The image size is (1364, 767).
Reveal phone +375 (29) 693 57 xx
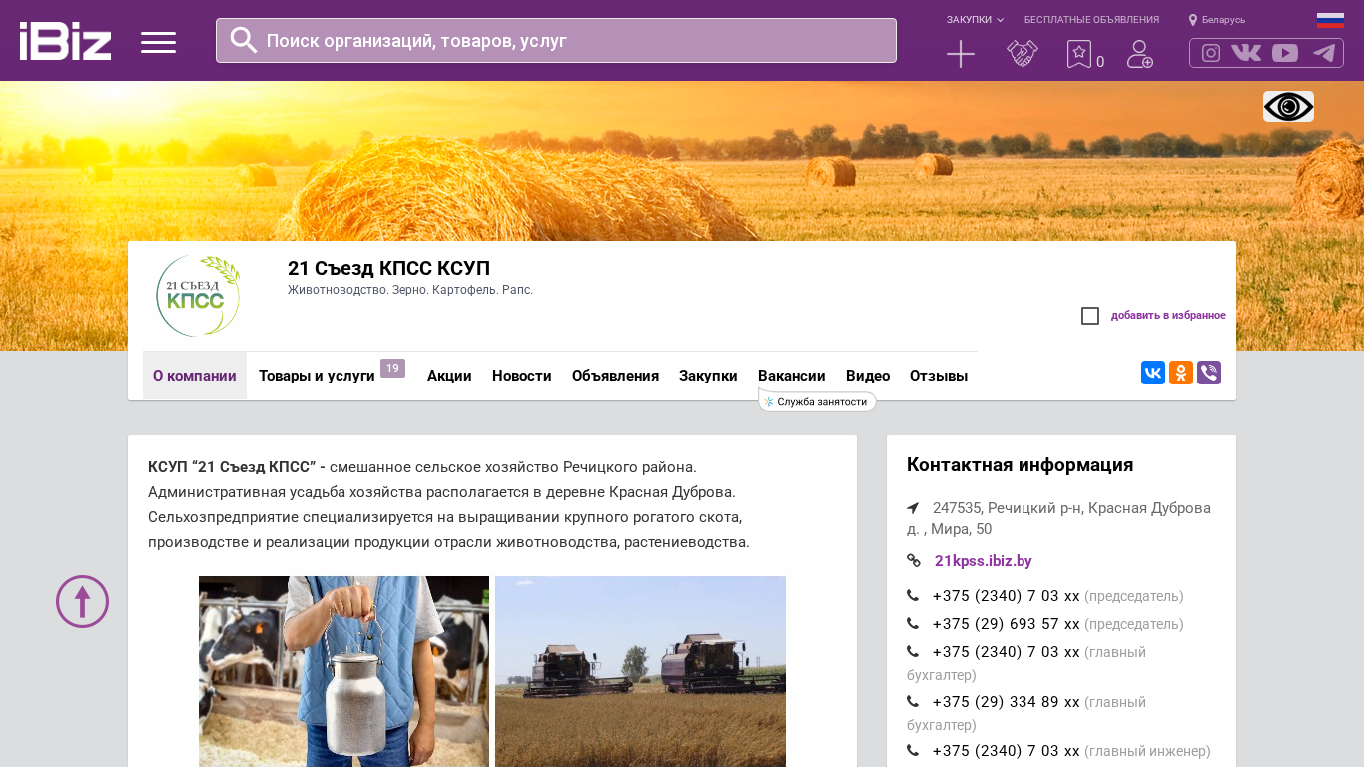tap(1006, 624)
